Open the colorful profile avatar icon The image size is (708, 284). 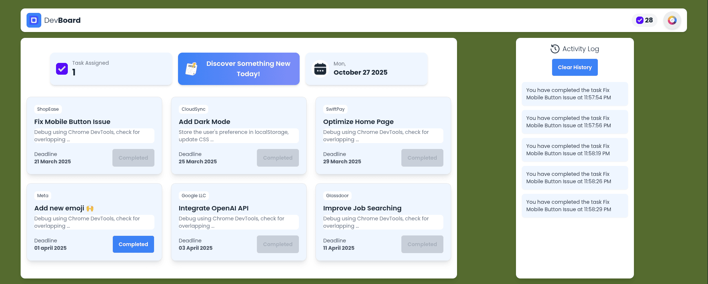click(x=672, y=20)
